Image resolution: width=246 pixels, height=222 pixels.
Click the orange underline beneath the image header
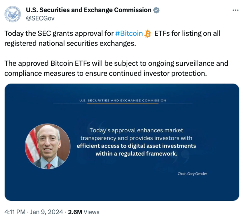[122, 104]
